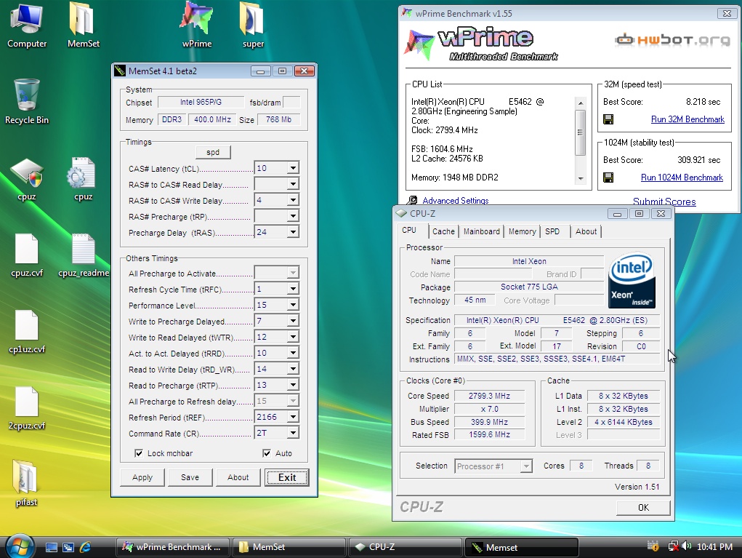Switch to wPrime Benchmark taskbar button
This screenshot has width=742, height=558.
point(173,547)
